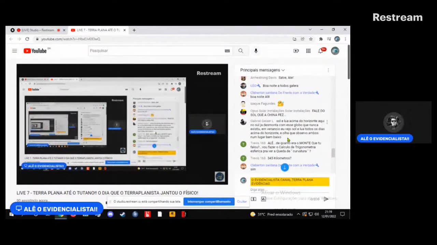This screenshot has height=245, width=437.
Task: Click the blue jump-to-latest-messages arrow
Action: tap(284, 167)
